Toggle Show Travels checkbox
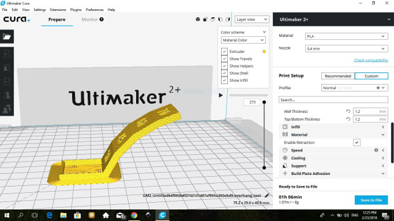The height and width of the screenshot is (221, 394). [x=224, y=59]
